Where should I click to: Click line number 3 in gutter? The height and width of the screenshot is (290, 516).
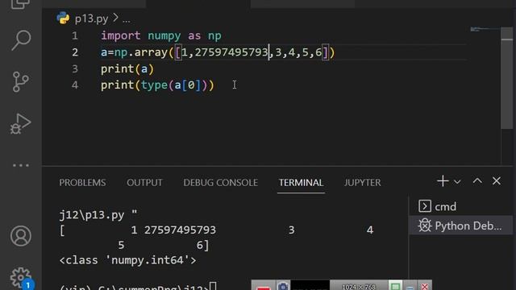tap(75, 68)
